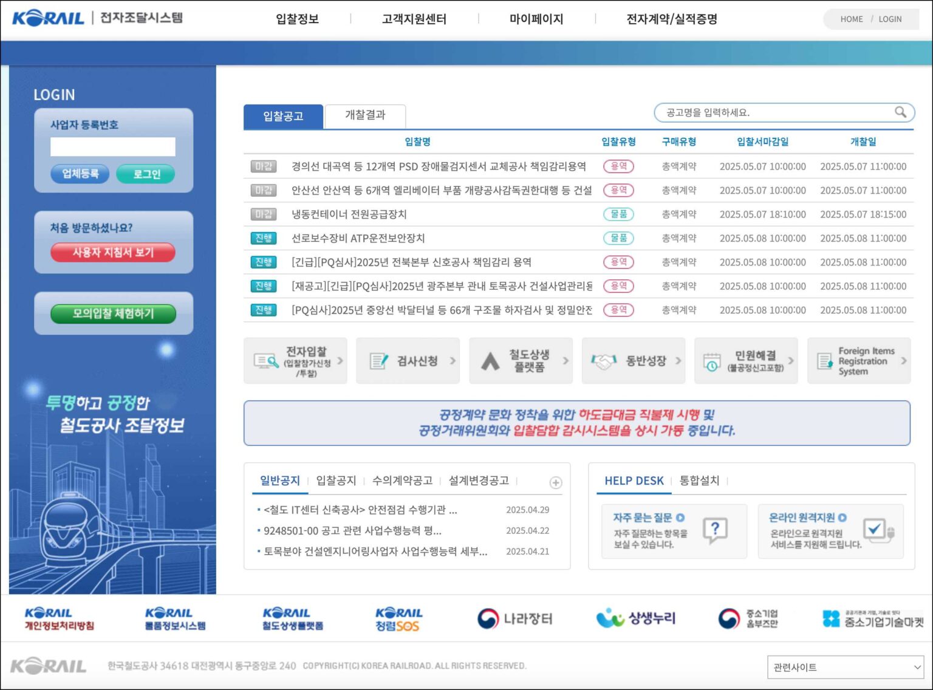Click the 철도상생 플랫폼 icon
Viewport: 933px width, 690px height.
click(x=521, y=360)
